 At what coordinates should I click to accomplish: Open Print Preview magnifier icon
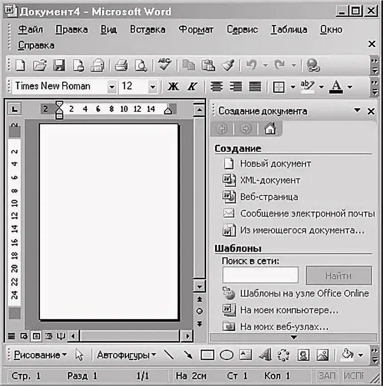141,65
